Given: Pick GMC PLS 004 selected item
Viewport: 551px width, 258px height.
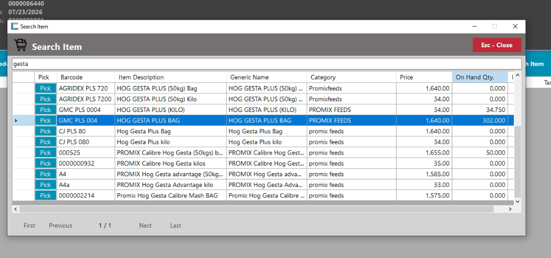Looking at the screenshot, I should pyautogui.click(x=45, y=121).
